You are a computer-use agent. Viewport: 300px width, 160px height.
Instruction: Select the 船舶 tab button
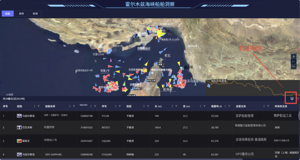(7, 14)
